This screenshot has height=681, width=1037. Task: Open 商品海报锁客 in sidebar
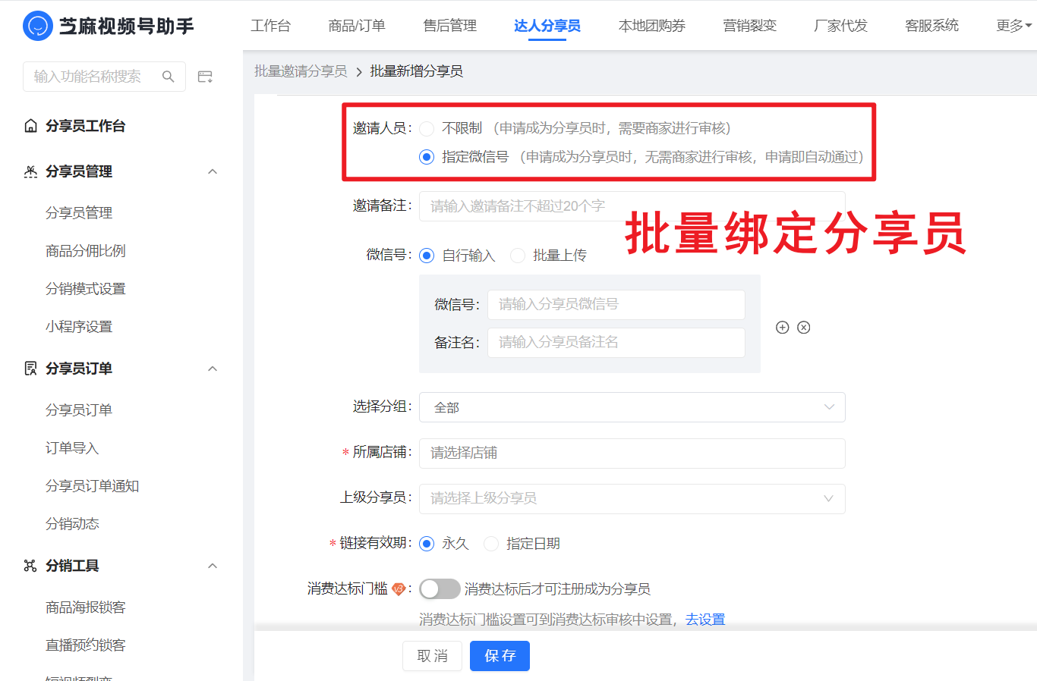86,607
